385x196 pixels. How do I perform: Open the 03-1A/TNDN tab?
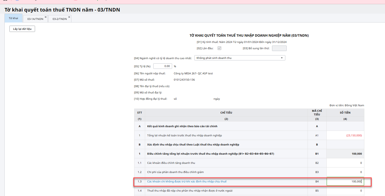pyautogui.click(x=35, y=19)
